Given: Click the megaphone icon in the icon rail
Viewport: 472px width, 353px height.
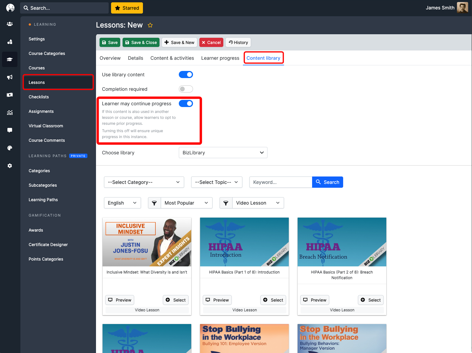Looking at the screenshot, I should pyautogui.click(x=10, y=77).
